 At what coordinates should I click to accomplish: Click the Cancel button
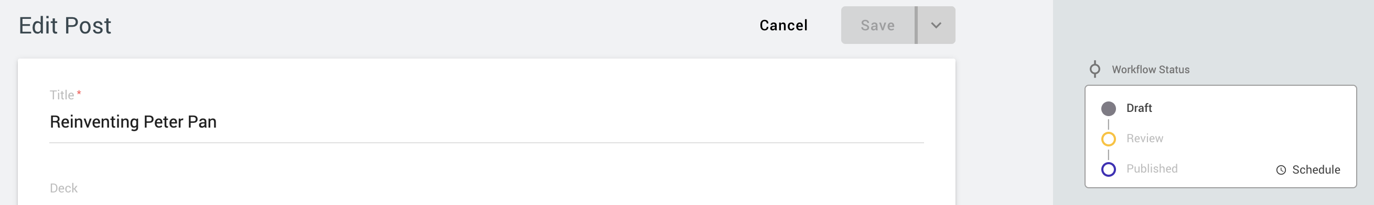pyautogui.click(x=783, y=25)
